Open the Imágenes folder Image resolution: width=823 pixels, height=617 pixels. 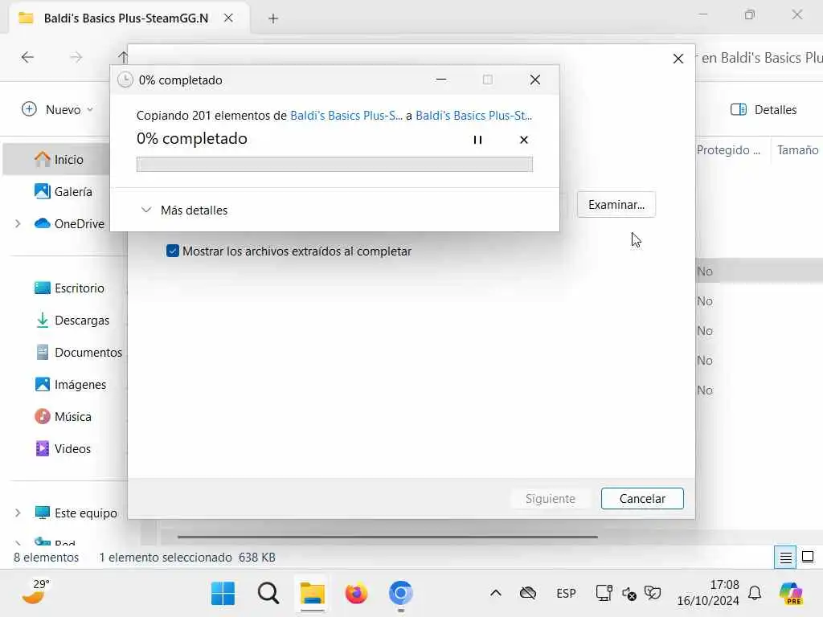click(x=71, y=384)
